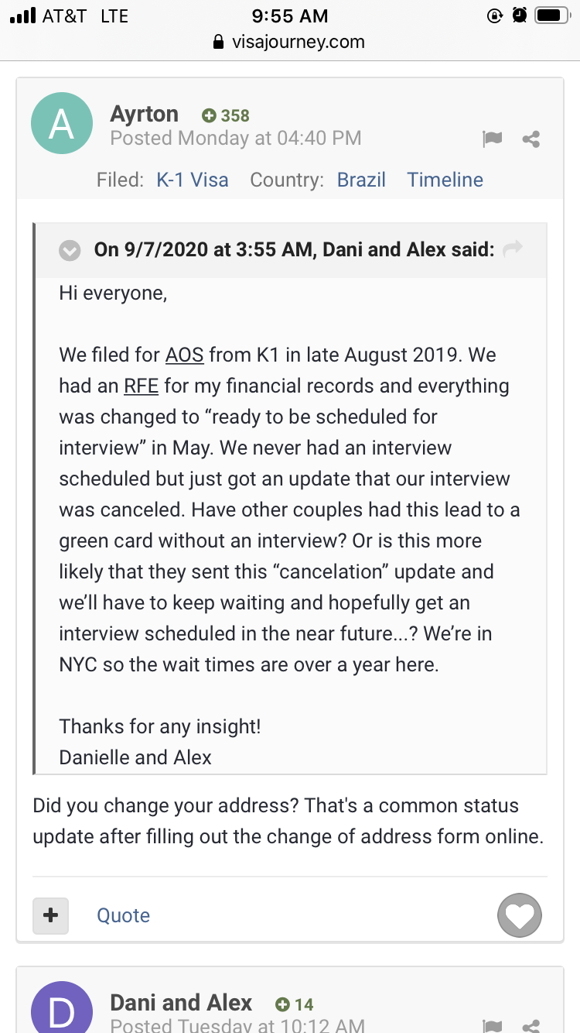Tap the visajourney.com address bar

point(290,42)
